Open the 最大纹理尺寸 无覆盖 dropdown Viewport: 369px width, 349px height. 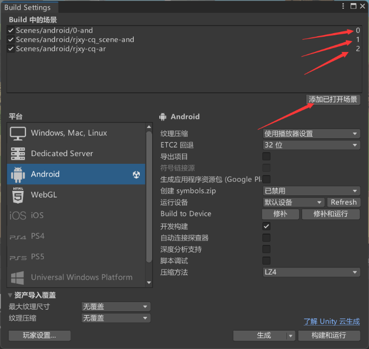pos(116,307)
